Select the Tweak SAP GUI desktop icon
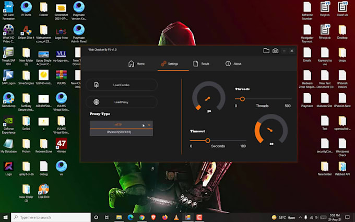 8,56
